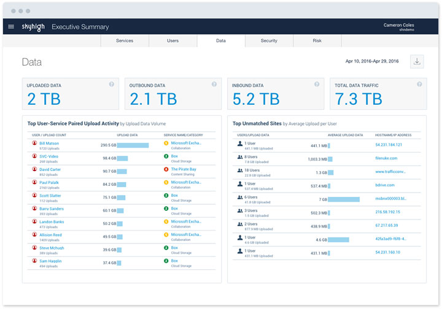Click the Service Name/Category column header

click(x=183, y=135)
